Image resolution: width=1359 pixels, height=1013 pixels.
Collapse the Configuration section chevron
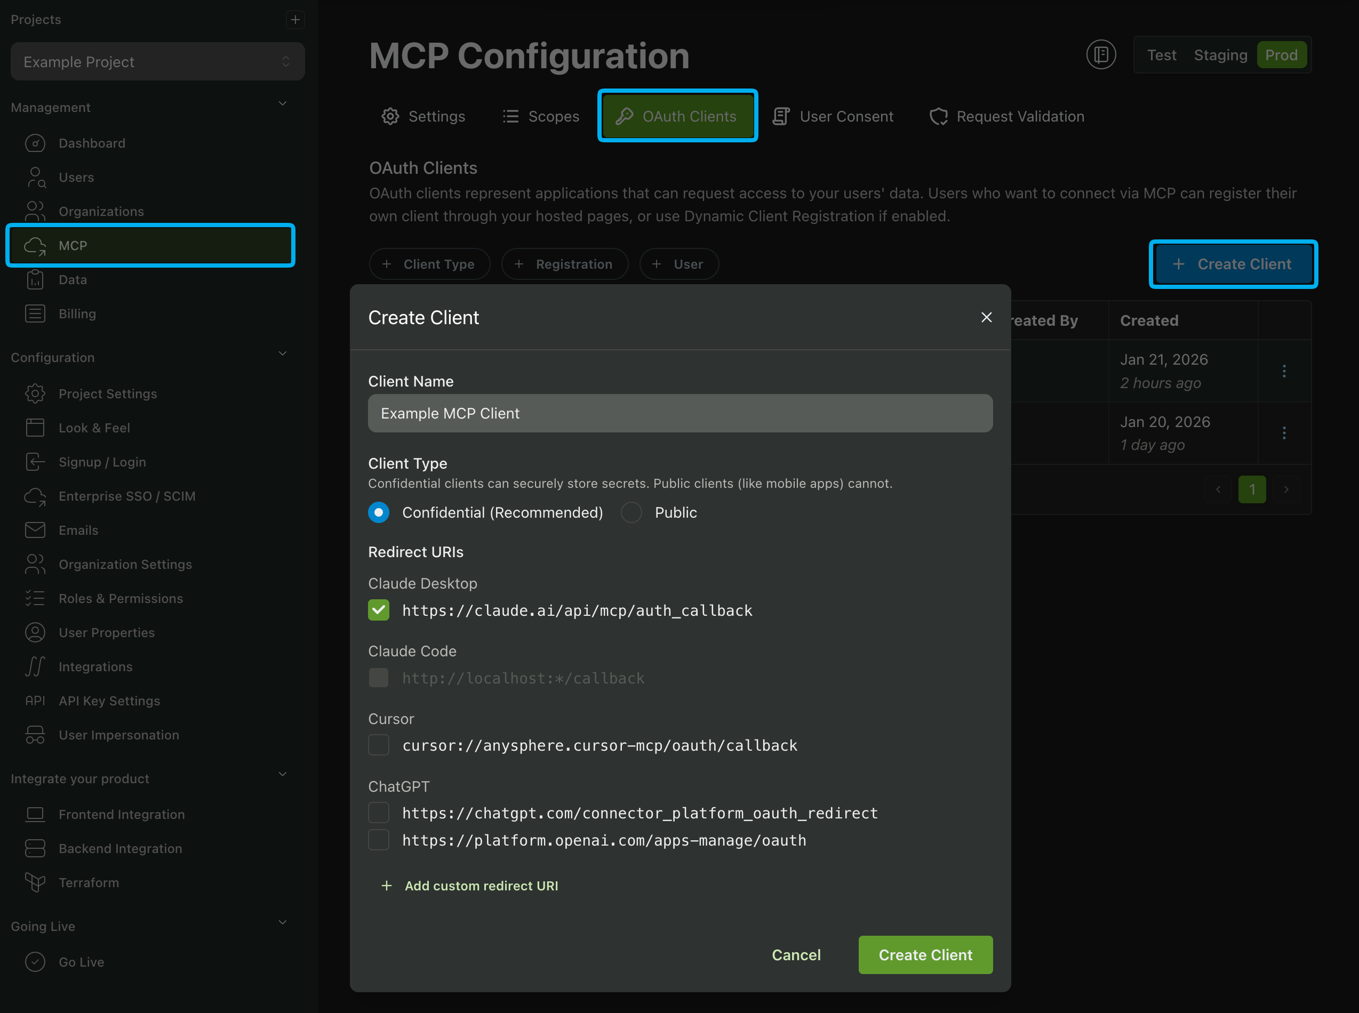coord(283,354)
